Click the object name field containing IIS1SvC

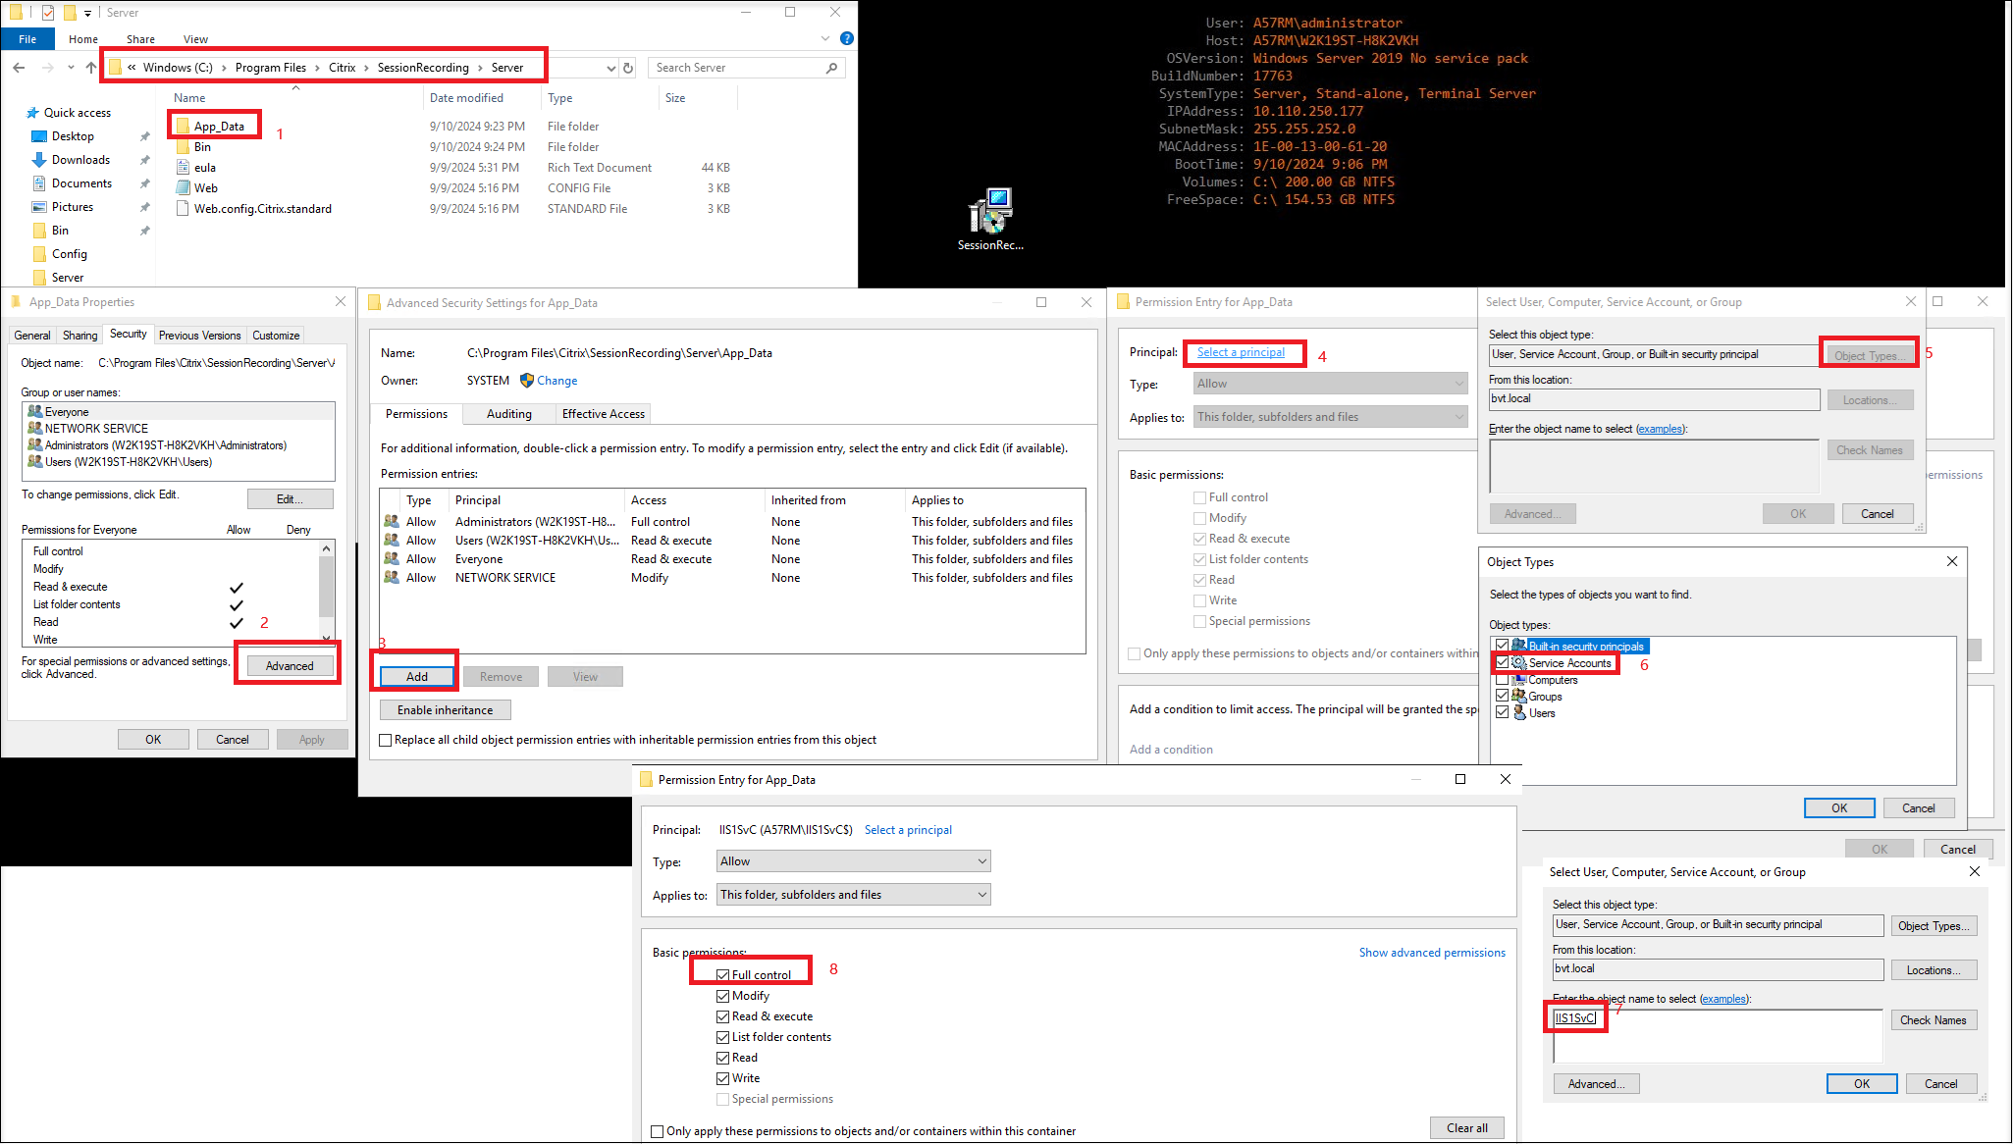[x=1575, y=1018]
